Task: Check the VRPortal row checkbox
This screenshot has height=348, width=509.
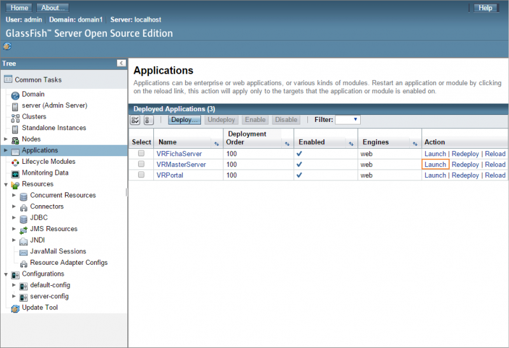Action: (141, 175)
